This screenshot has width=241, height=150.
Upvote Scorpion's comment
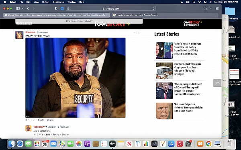(29, 120)
